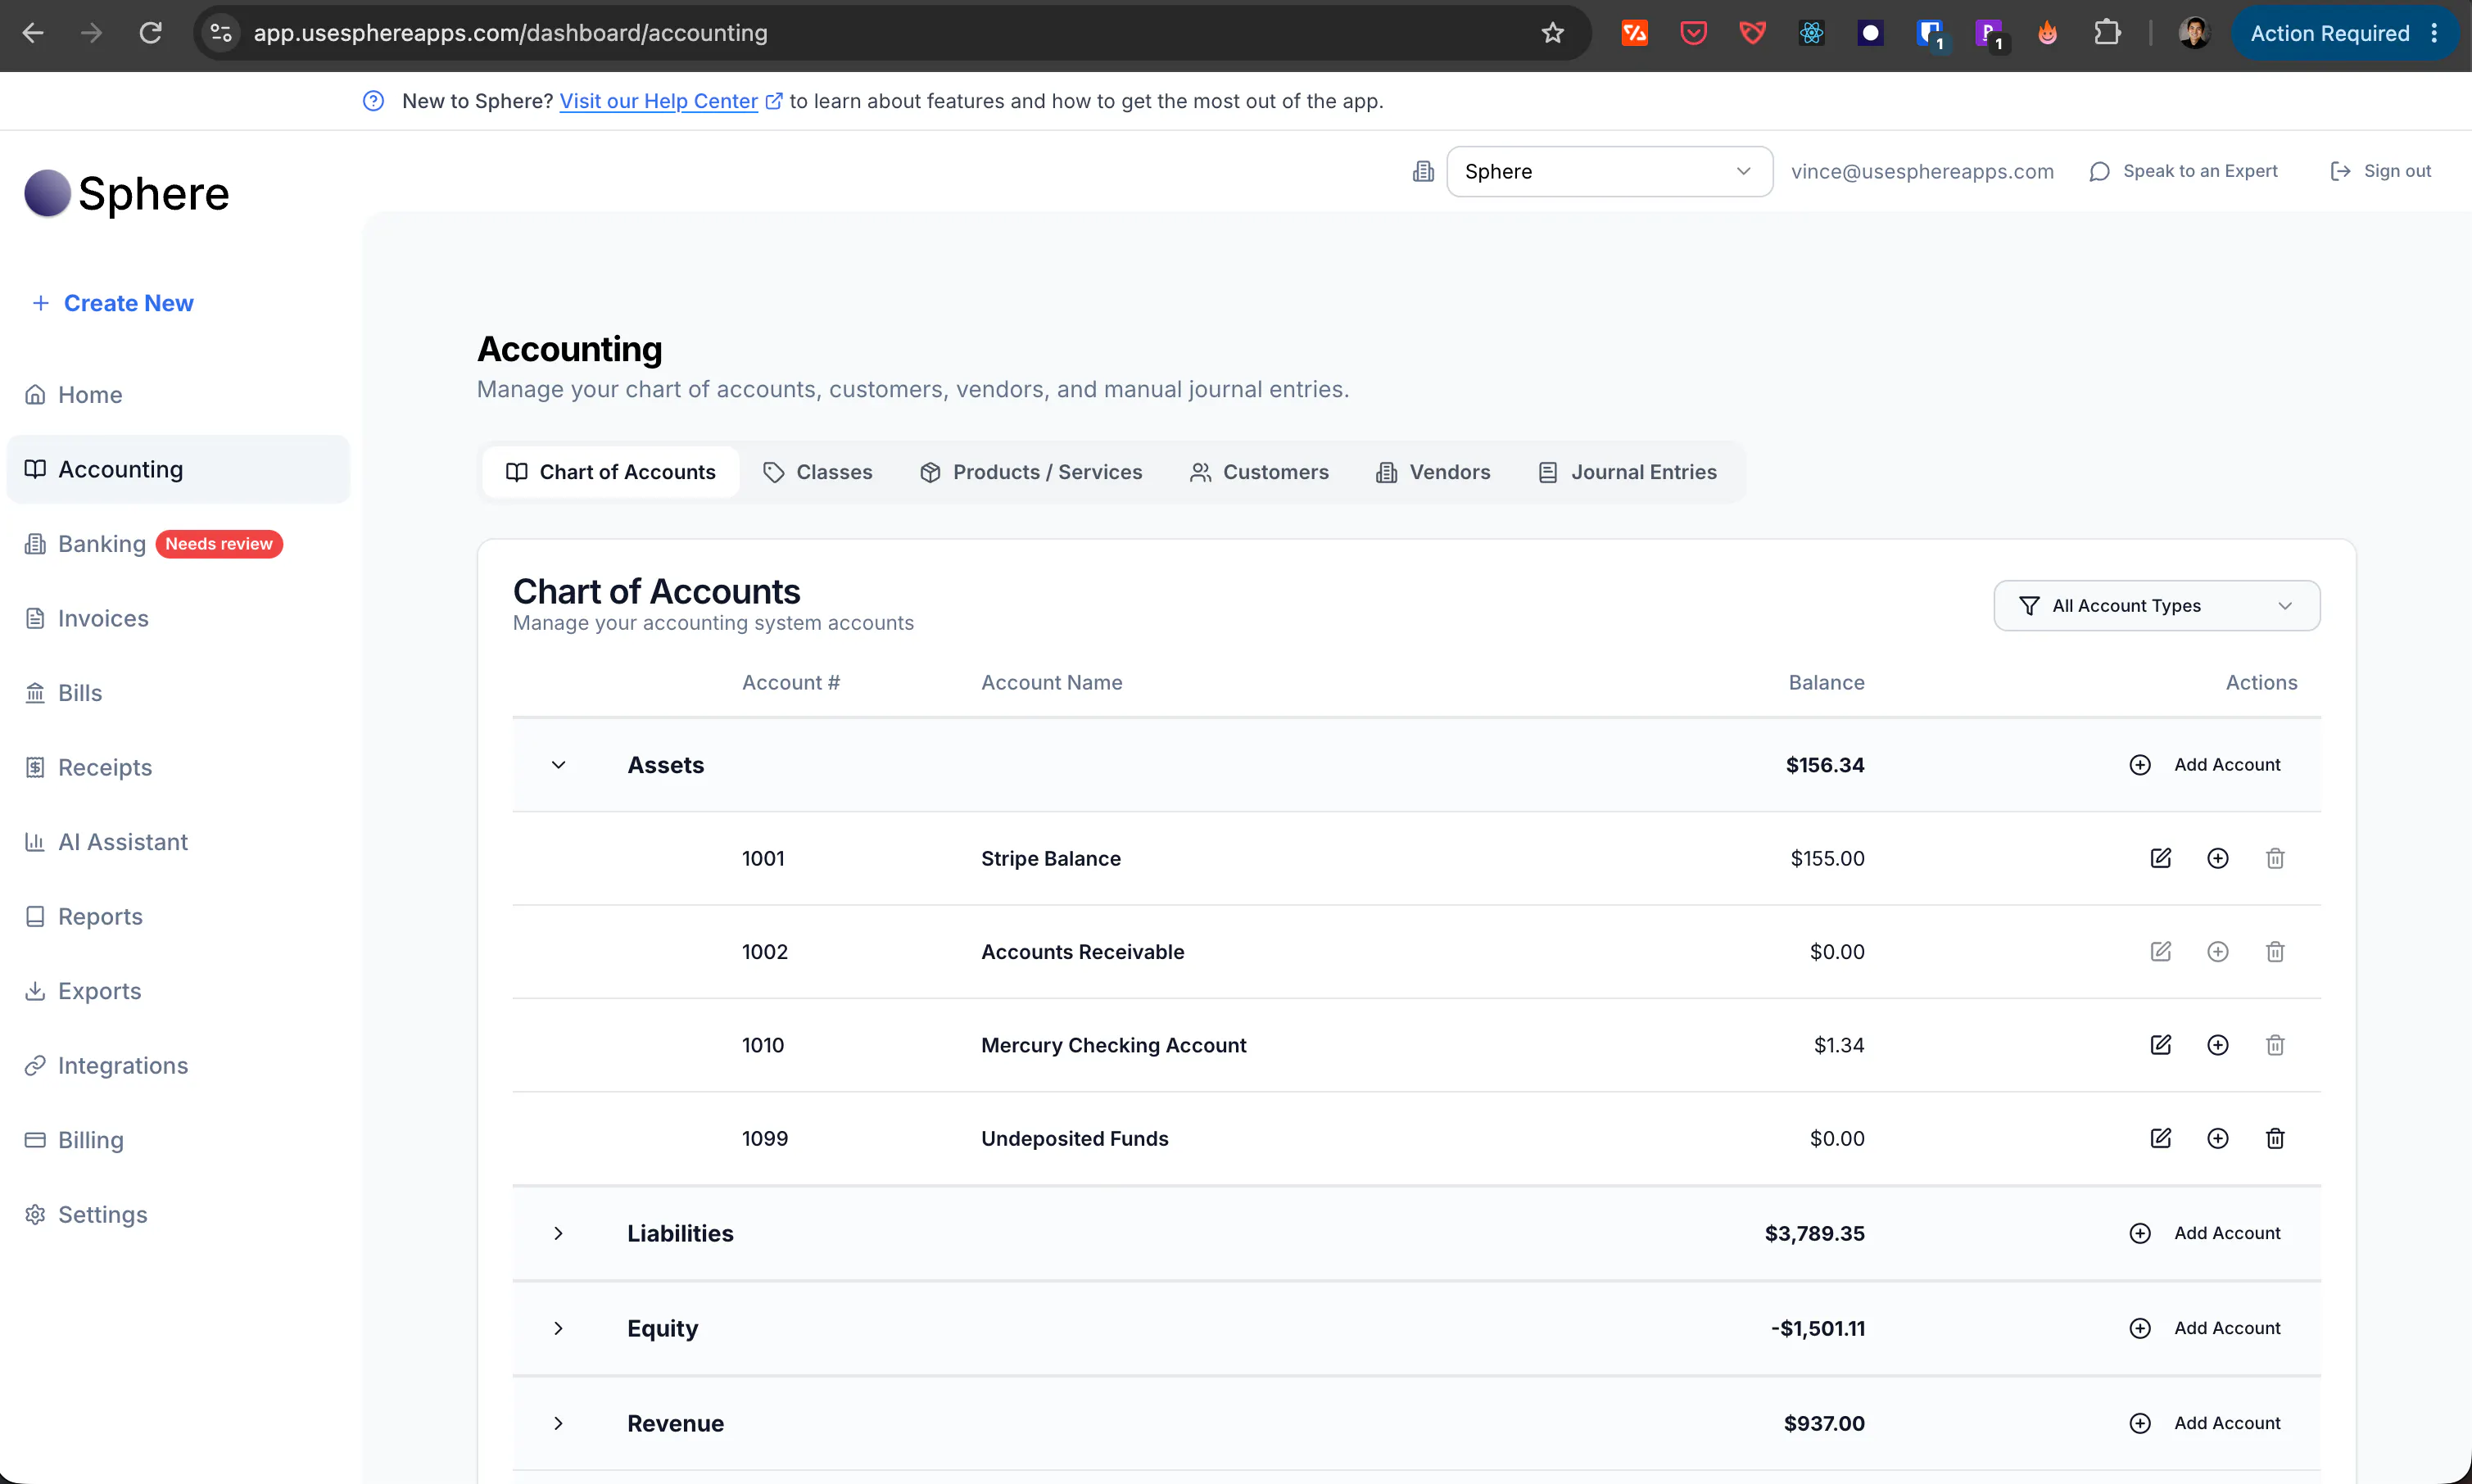Bookmark this page with the star icon
Image resolution: width=2472 pixels, height=1484 pixels.
tap(1552, 33)
